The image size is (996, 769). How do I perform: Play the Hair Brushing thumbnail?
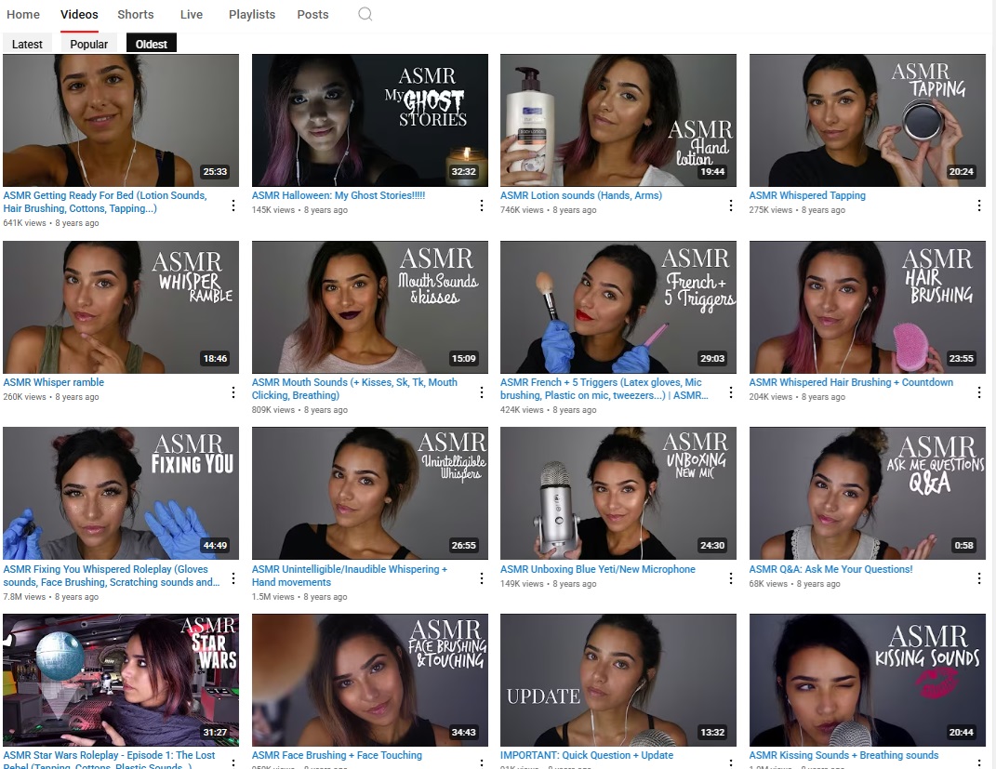click(x=867, y=307)
